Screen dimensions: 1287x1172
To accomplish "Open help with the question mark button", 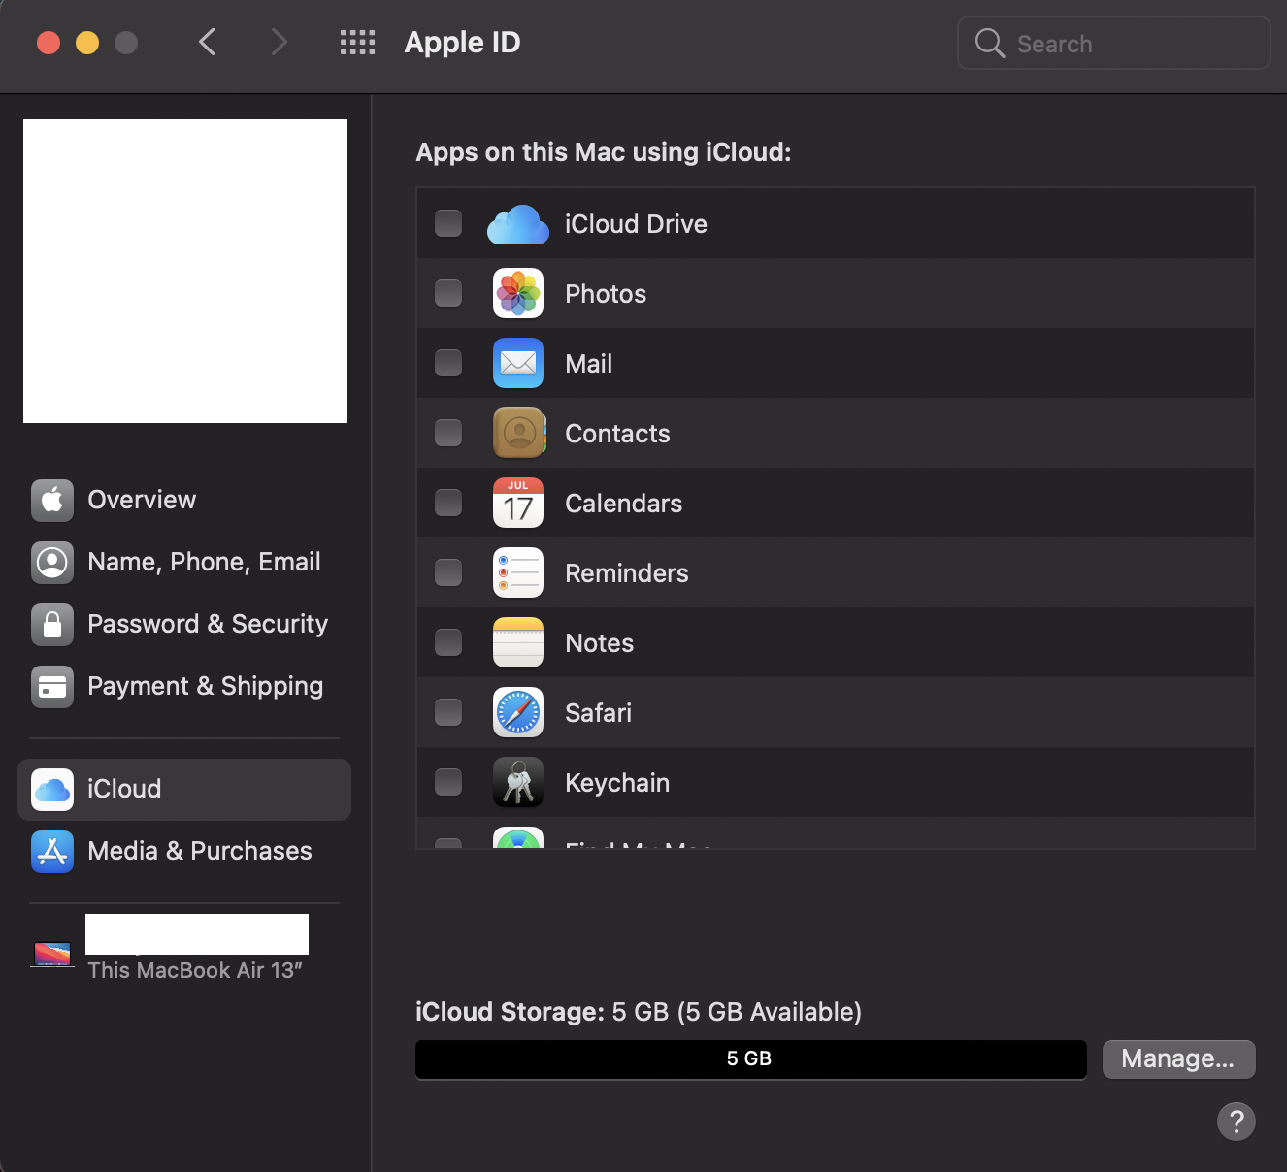I will (1237, 1122).
